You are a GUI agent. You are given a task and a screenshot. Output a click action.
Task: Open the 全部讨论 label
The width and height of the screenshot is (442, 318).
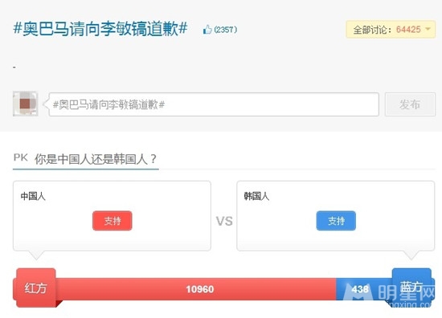point(373,29)
